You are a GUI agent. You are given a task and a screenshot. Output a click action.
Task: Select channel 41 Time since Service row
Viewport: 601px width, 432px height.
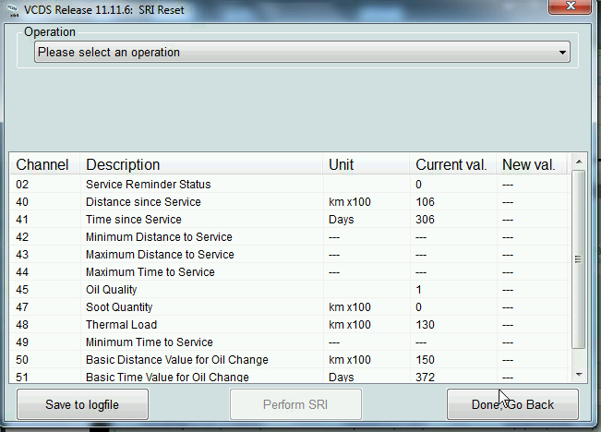coord(134,220)
